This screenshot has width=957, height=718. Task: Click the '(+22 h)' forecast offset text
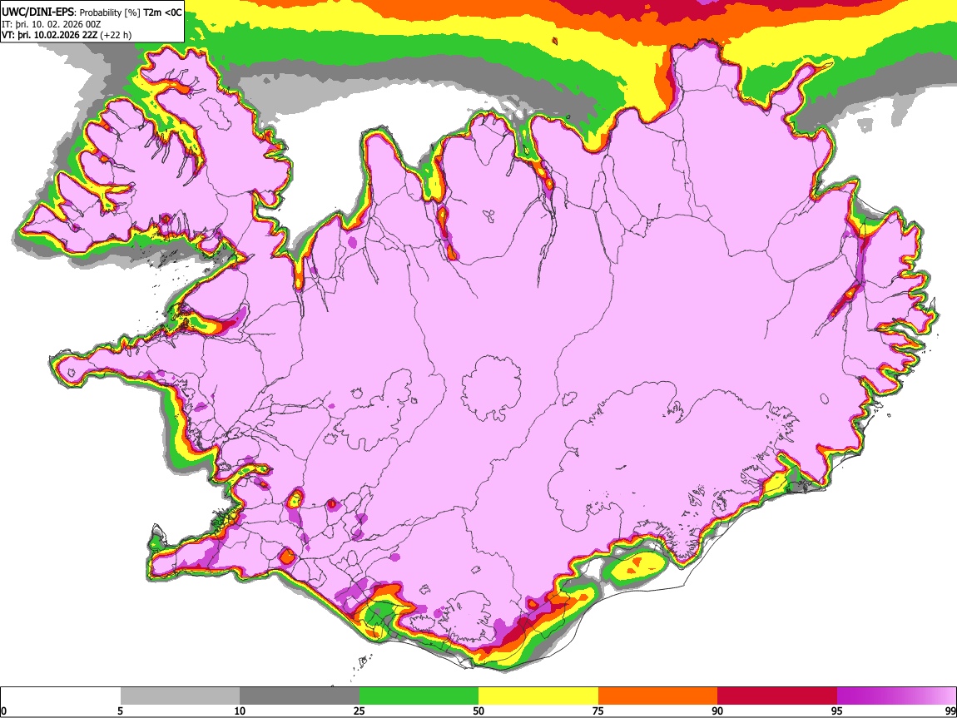pos(116,35)
